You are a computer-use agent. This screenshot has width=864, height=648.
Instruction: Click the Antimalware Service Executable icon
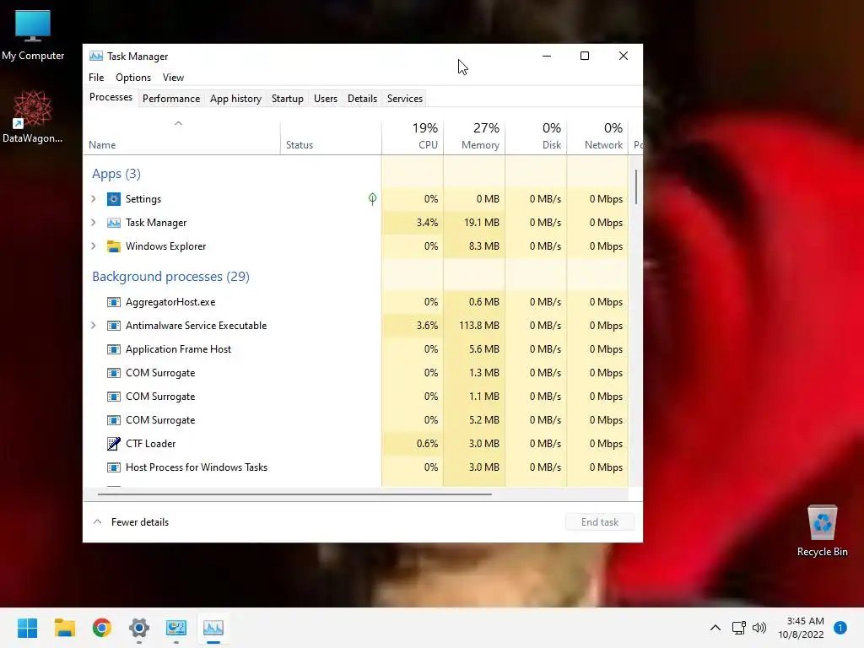click(114, 326)
